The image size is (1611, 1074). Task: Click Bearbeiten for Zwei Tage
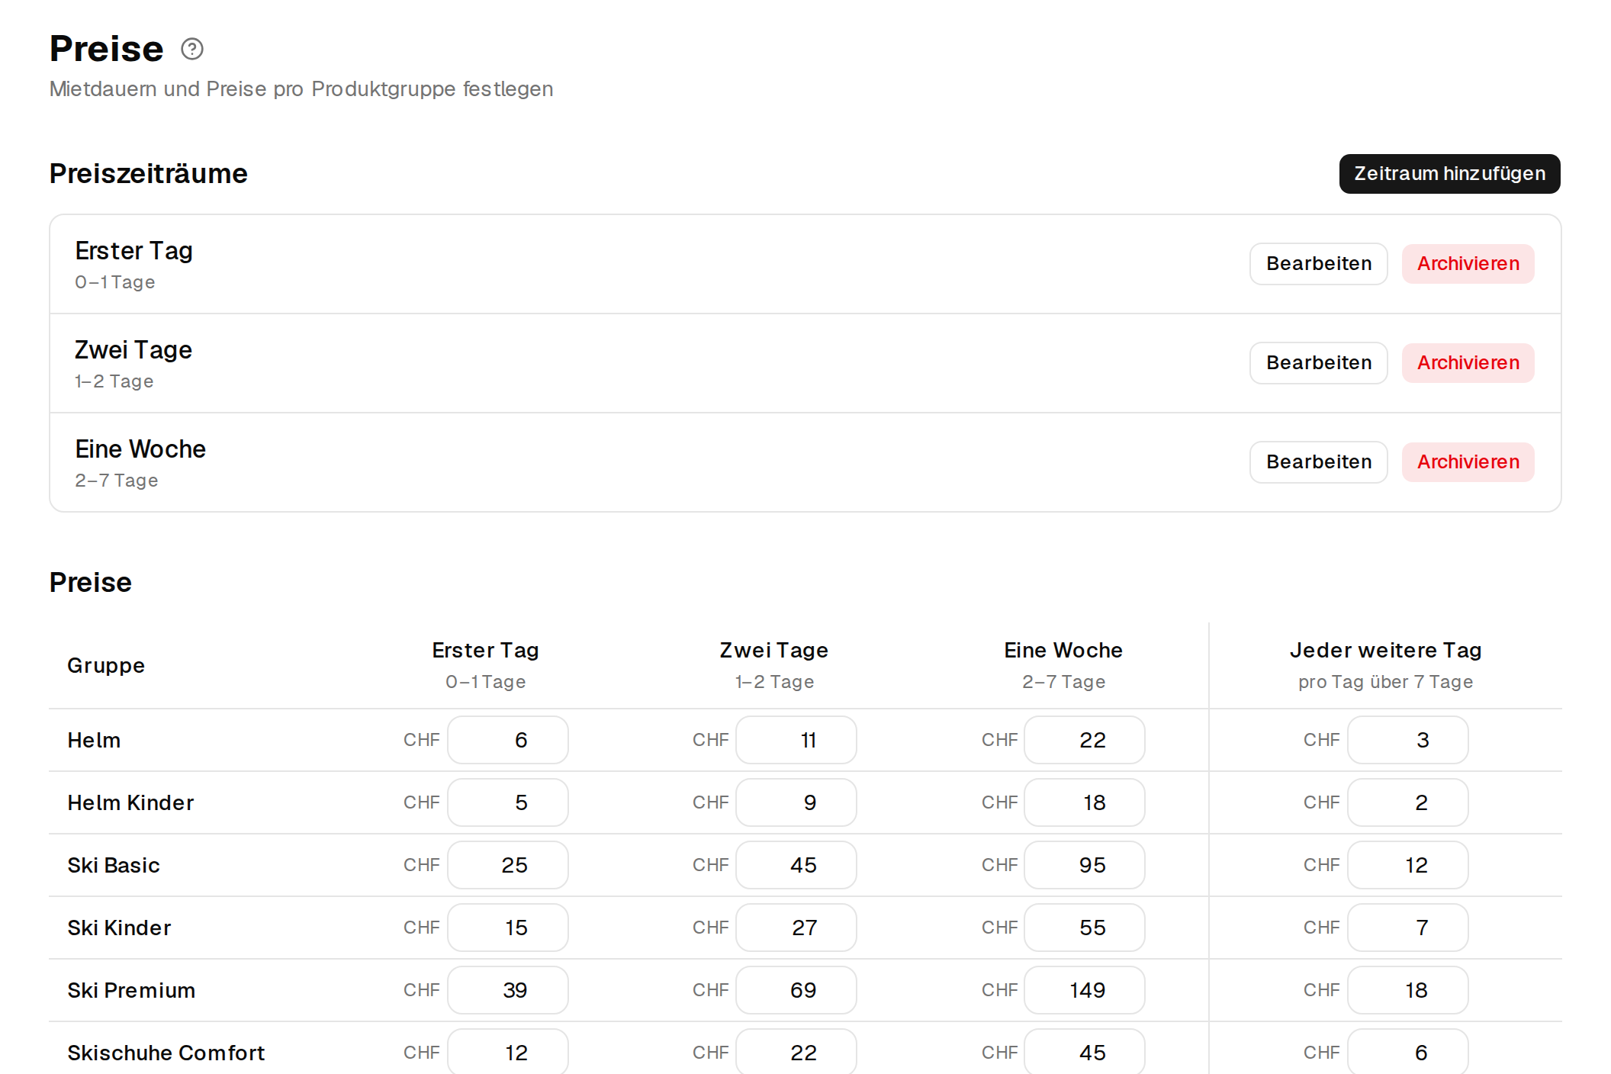[x=1318, y=363]
